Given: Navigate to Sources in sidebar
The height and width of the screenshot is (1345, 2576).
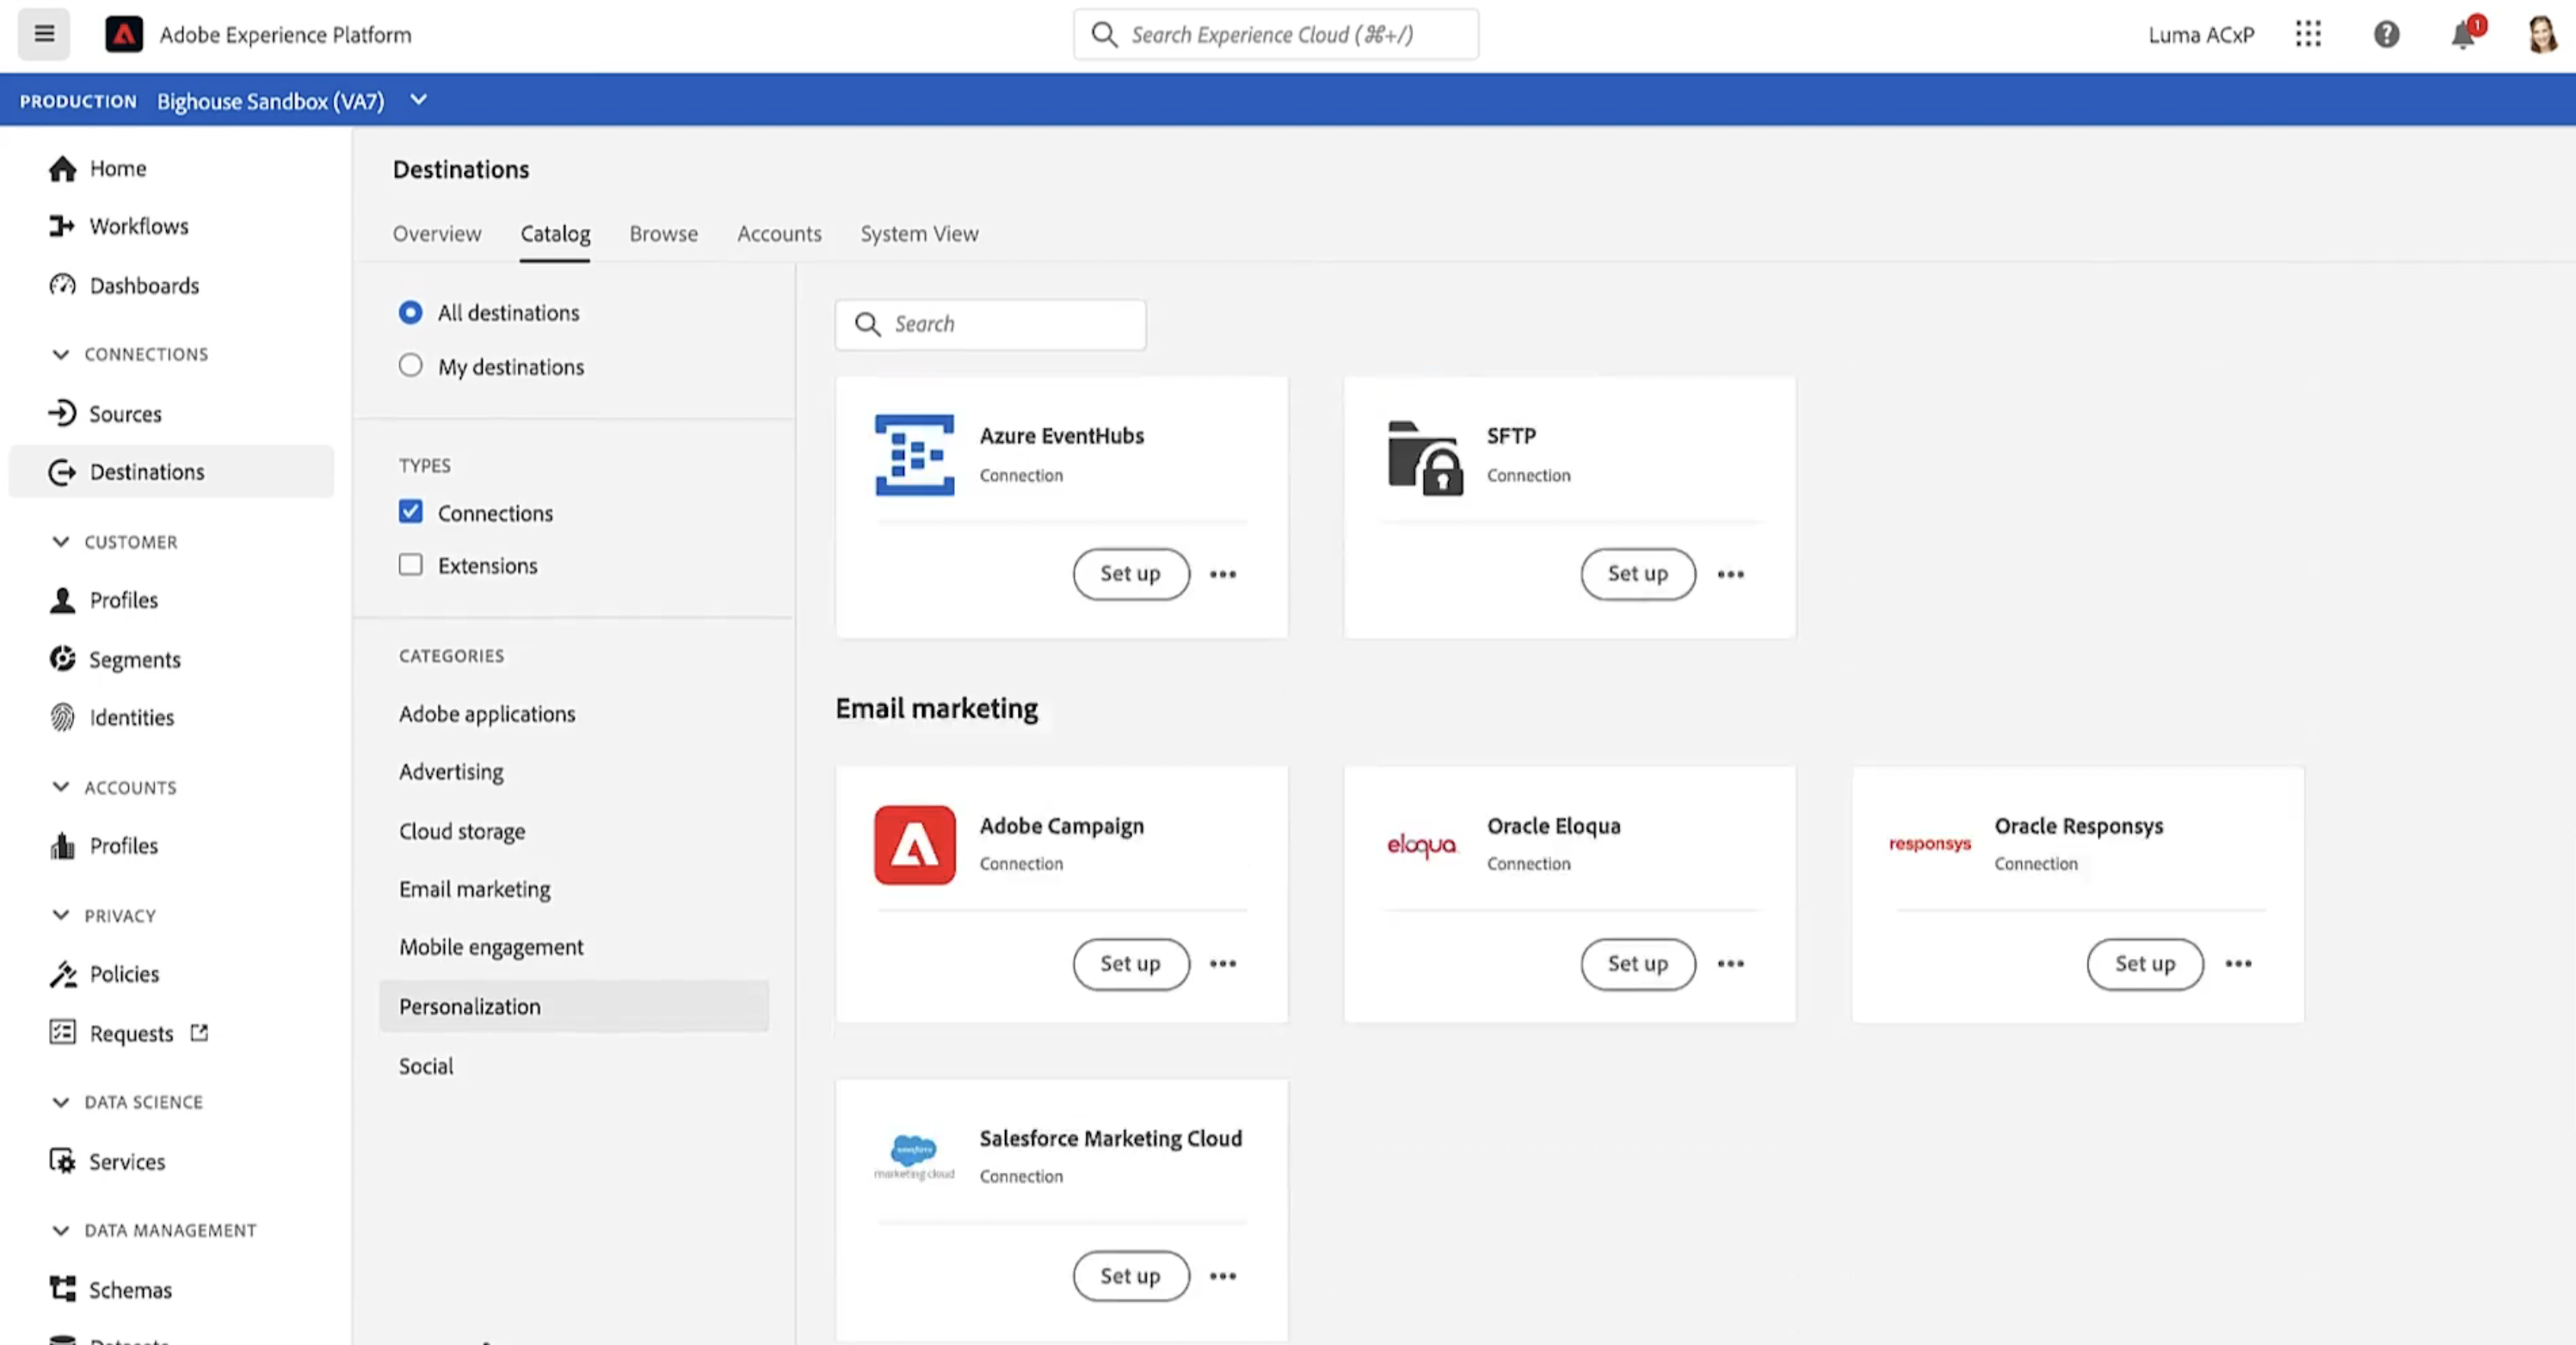Looking at the screenshot, I should click(105, 414).
